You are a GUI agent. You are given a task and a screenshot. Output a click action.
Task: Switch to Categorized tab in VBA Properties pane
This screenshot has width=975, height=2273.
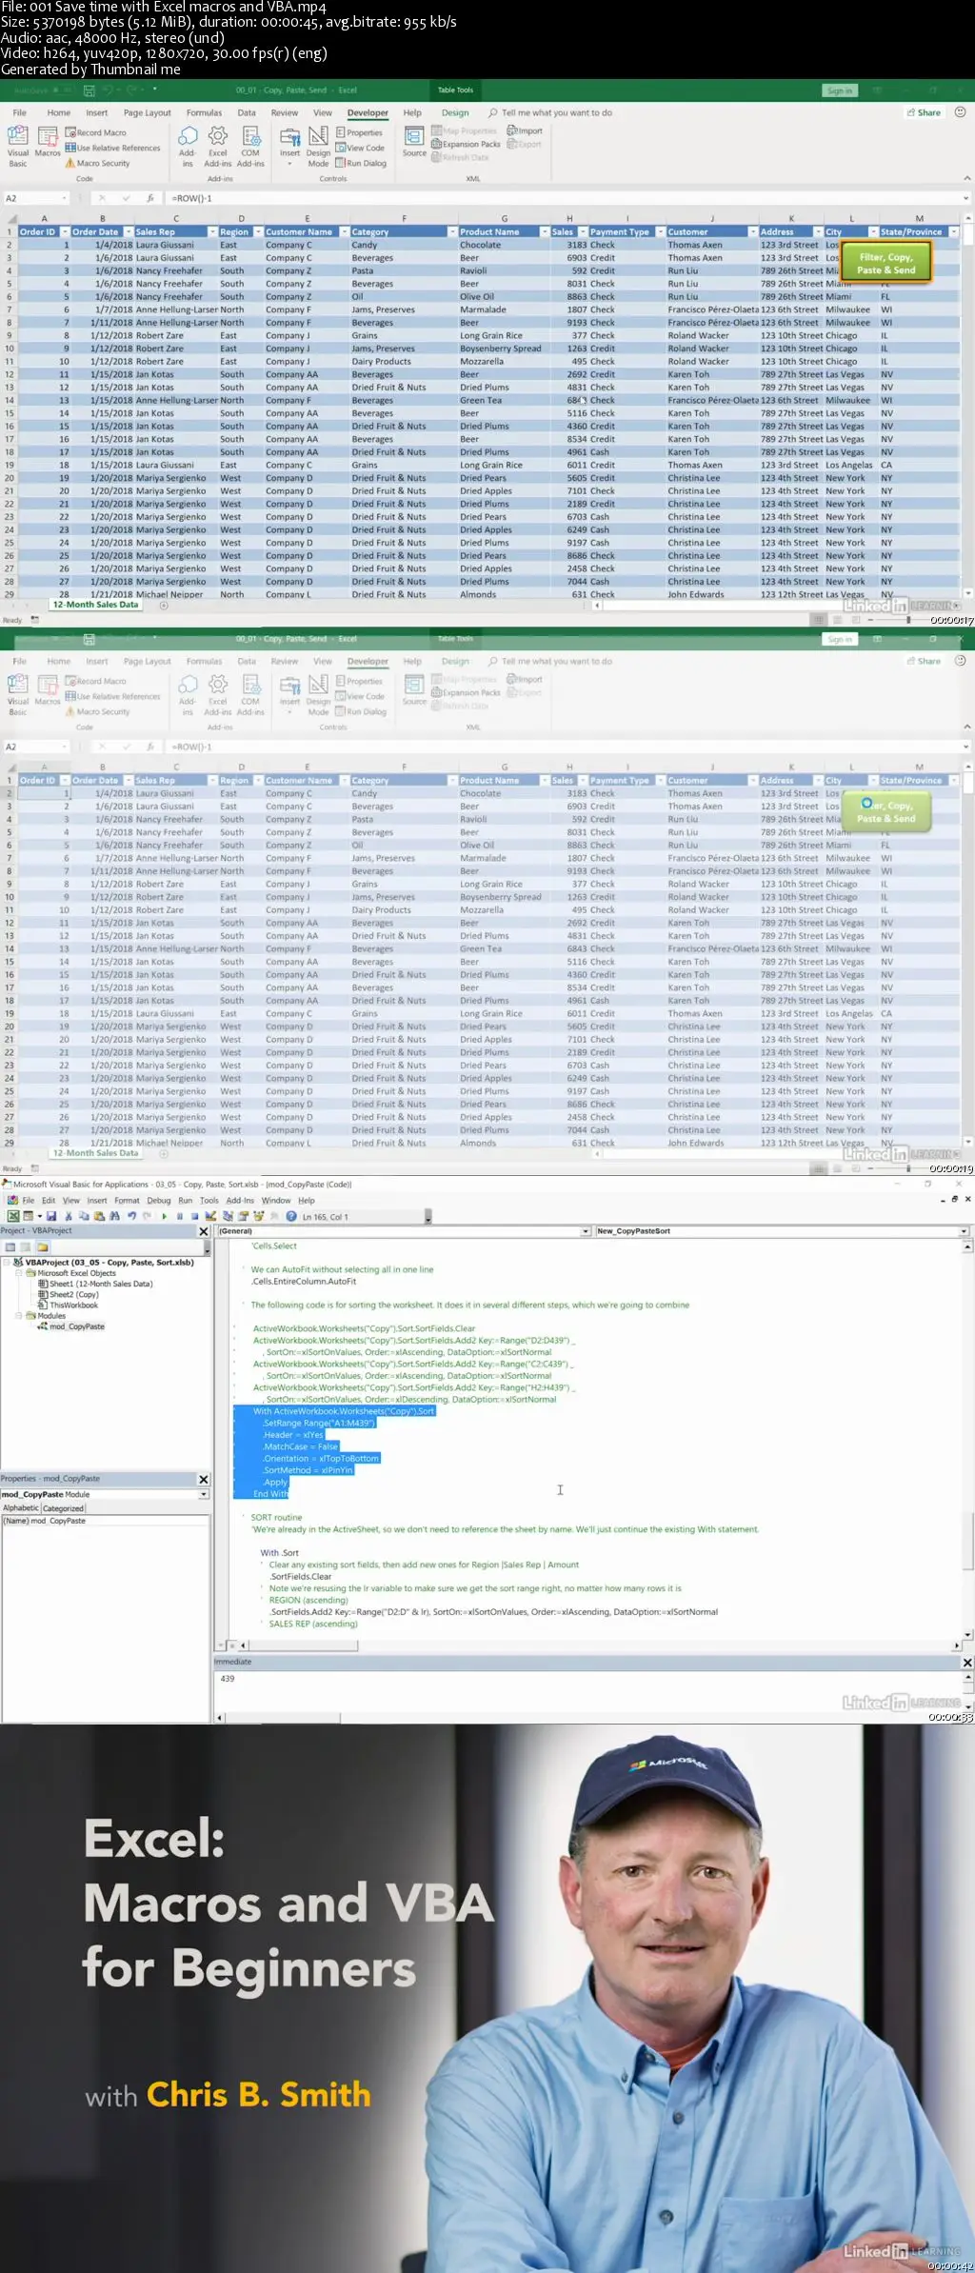coord(63,1508)
